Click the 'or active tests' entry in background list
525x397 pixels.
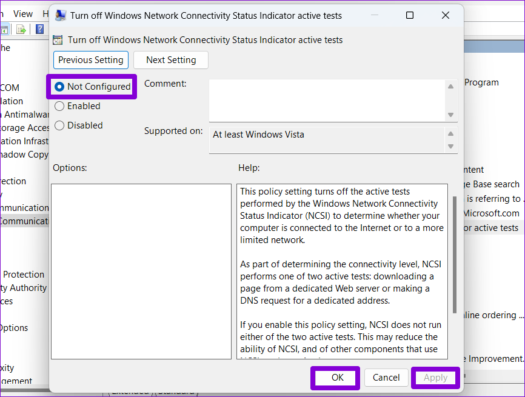tap(491, 228)
